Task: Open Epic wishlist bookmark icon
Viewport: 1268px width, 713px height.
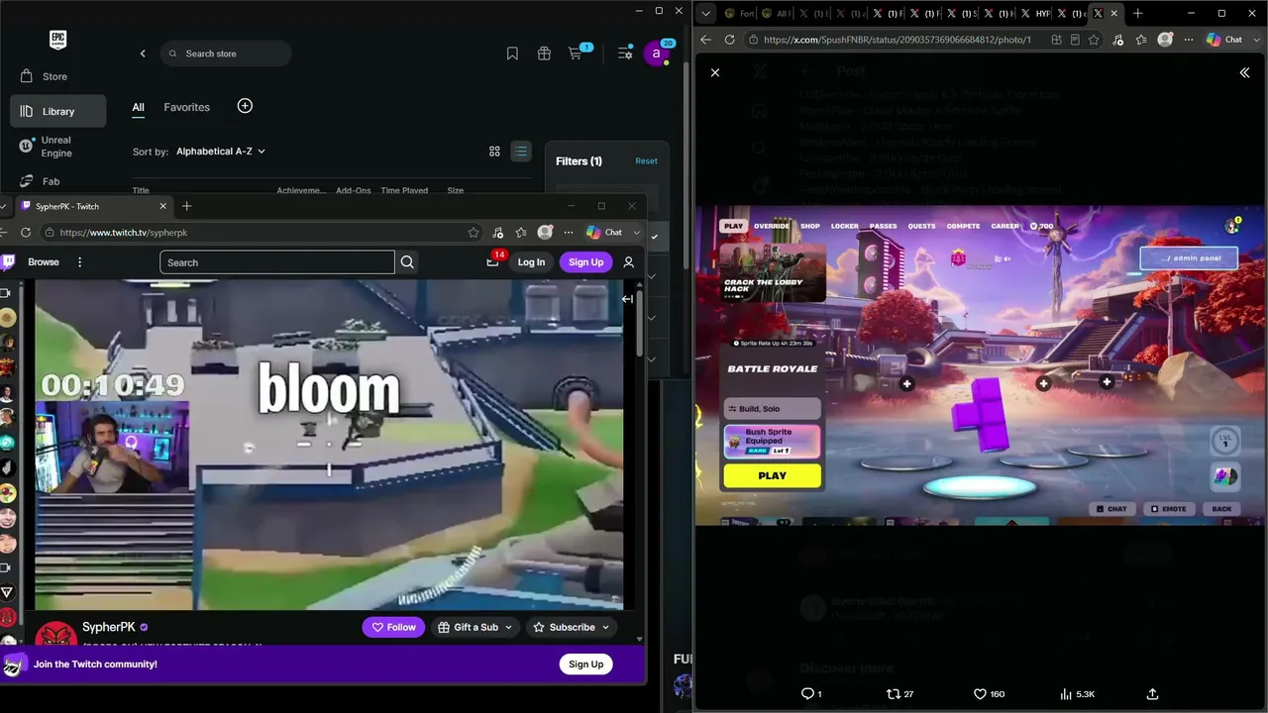Action: [x=512, y=53]
